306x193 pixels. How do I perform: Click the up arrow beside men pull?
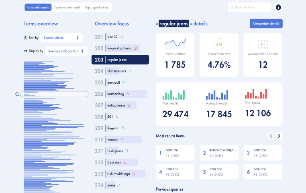pos(123,82)
